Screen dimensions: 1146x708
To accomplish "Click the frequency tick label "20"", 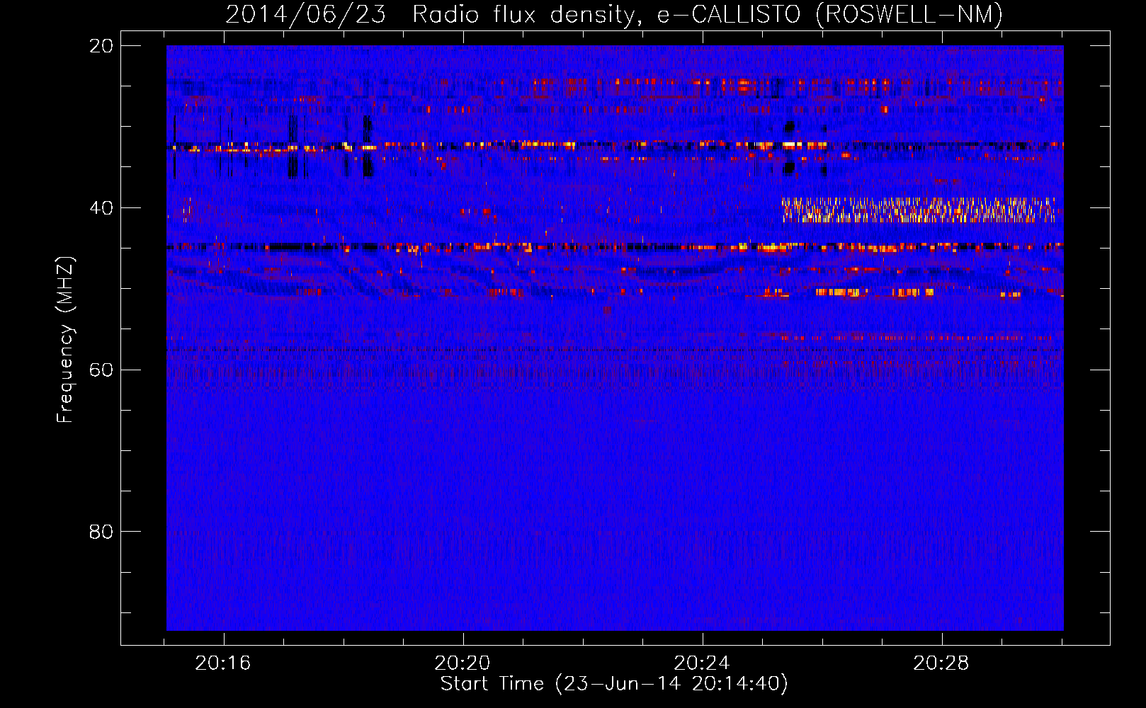I will tap(101, 46).
